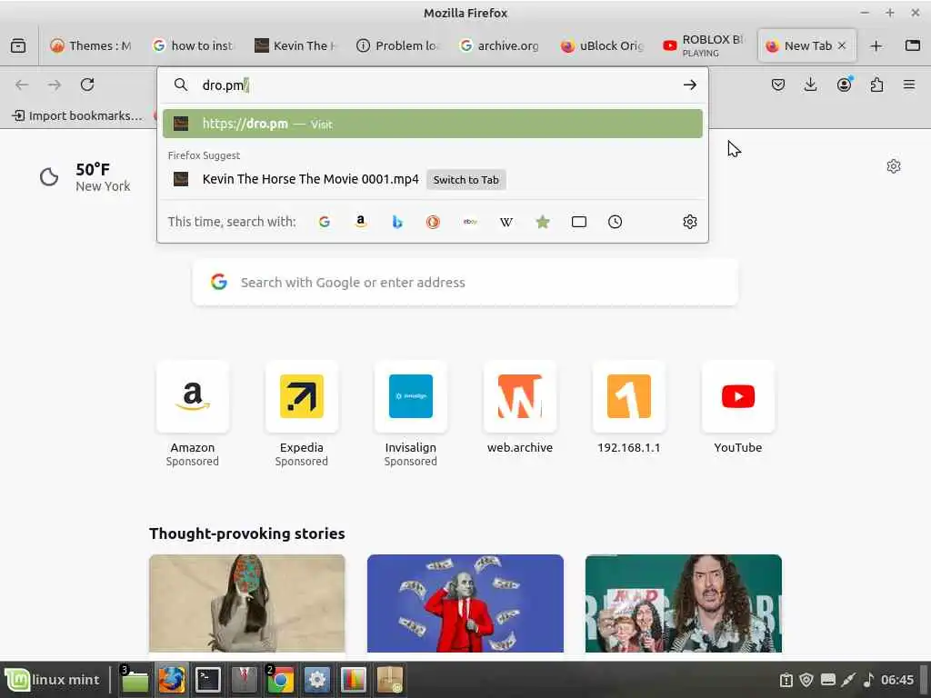The height and width of the screenshot is (698, 931).
Task: Search this time with DuckDuckGo
Action: pos(433,222)
